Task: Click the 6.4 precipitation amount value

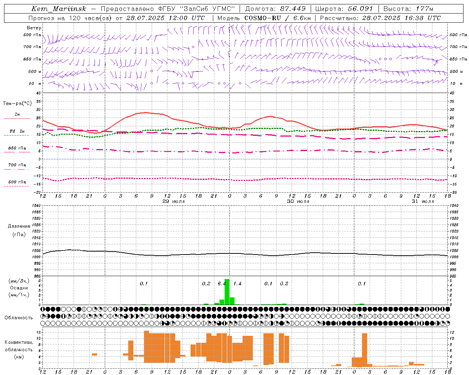Action: click(222, 284)
